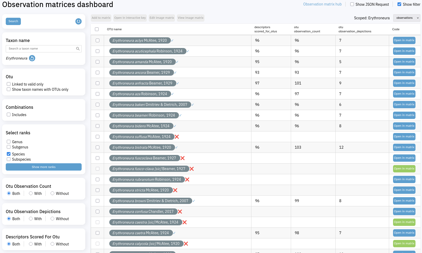Open the Observation matrix hub link
The height and width of the screenshot is (253, 422).
pyautogui.click(x=322, y=4)
